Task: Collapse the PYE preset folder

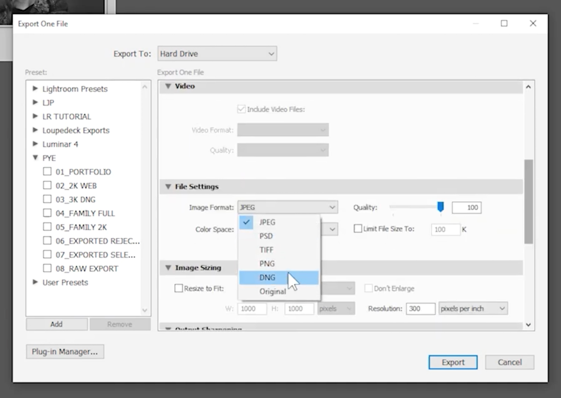Action: point(35,158)
